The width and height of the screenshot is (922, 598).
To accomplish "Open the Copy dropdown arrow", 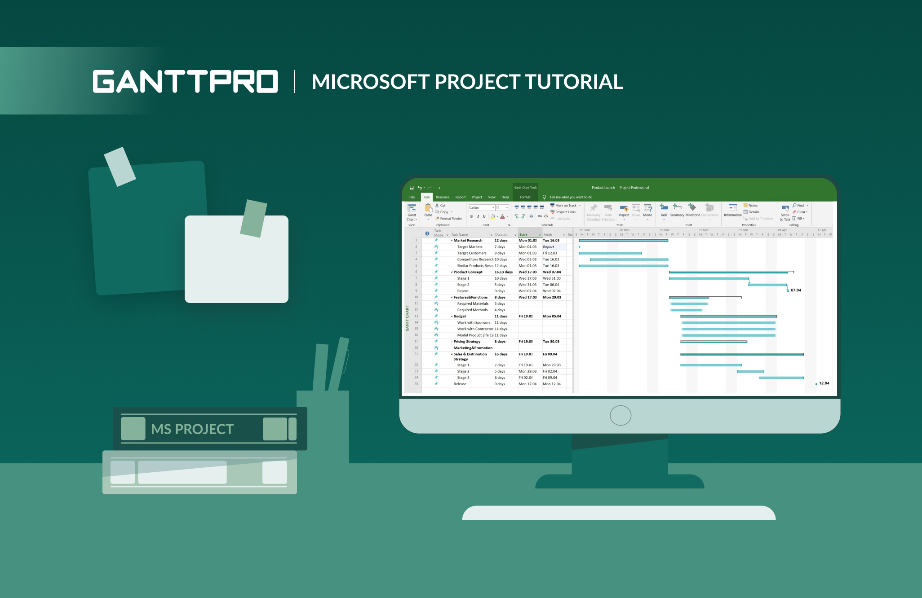I will (452, 212).
